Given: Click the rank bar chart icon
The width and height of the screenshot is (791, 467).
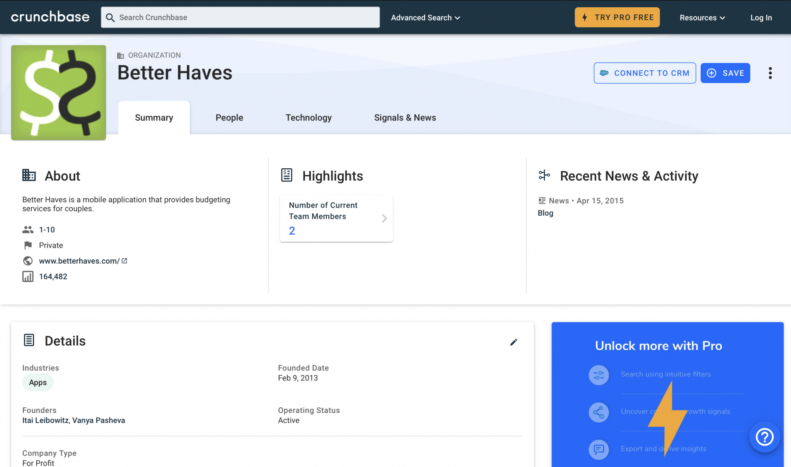Looking at the screenshot, I should 28,276.
